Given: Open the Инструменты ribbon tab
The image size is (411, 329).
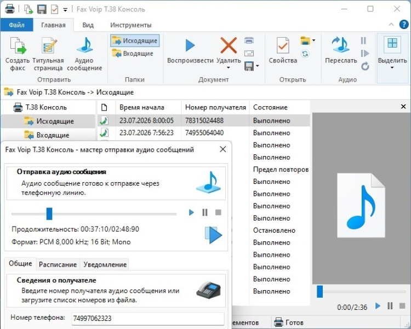Looking at the screenshot, I should 131,25.
